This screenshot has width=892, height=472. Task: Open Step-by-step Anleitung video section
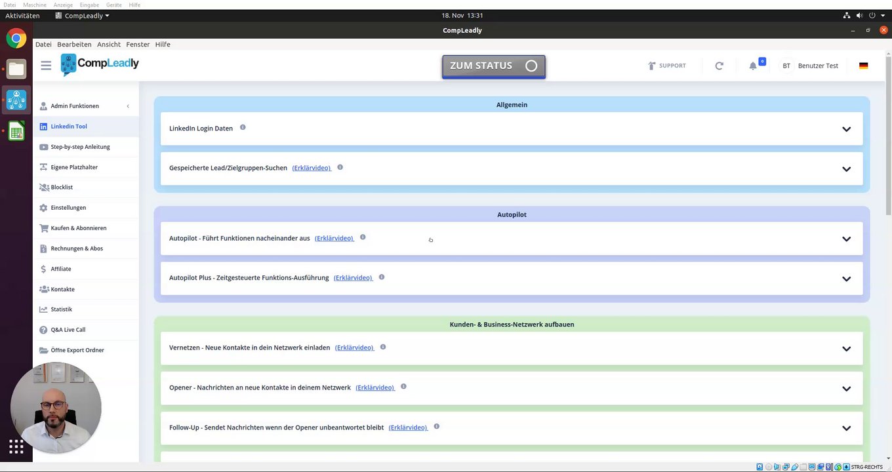point(86,147)
